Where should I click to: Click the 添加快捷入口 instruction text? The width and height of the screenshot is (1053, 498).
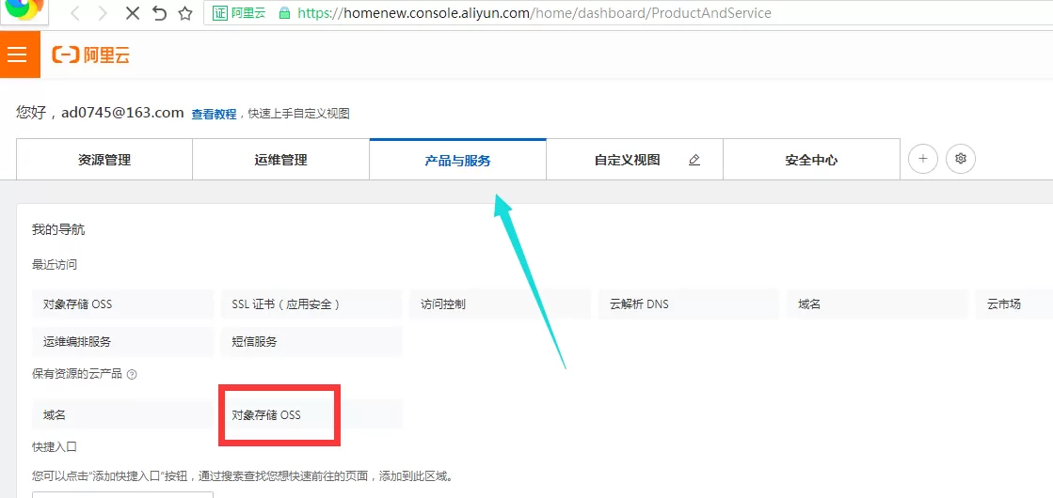243,476
